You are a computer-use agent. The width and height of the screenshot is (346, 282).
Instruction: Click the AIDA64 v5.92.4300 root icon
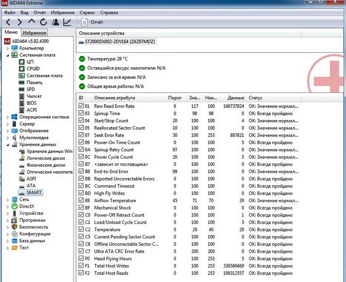pos(7,41)
